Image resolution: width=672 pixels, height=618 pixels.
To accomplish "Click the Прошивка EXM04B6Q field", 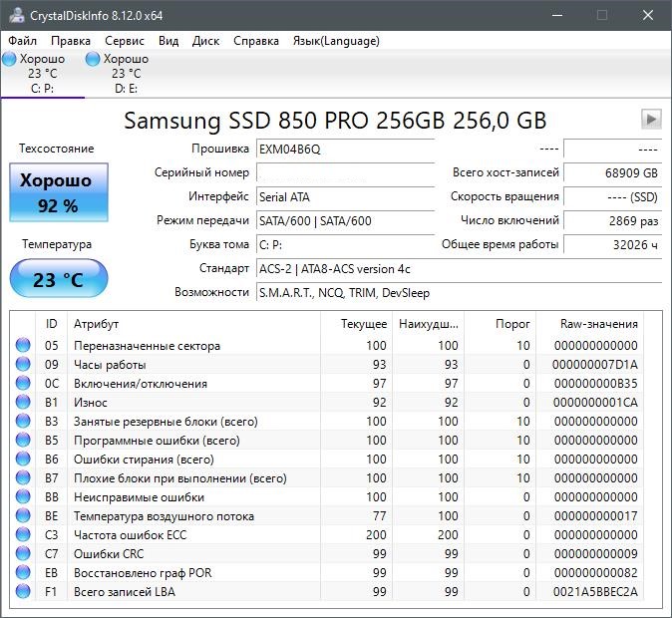I will tap(345, 150).
